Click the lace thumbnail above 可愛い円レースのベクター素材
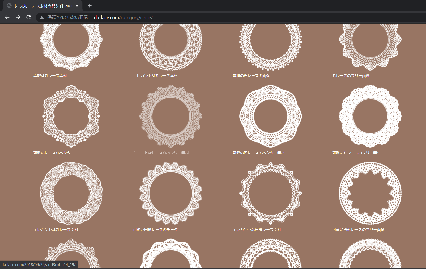Viewport: 426px width, 269px height. pos(270,116)
